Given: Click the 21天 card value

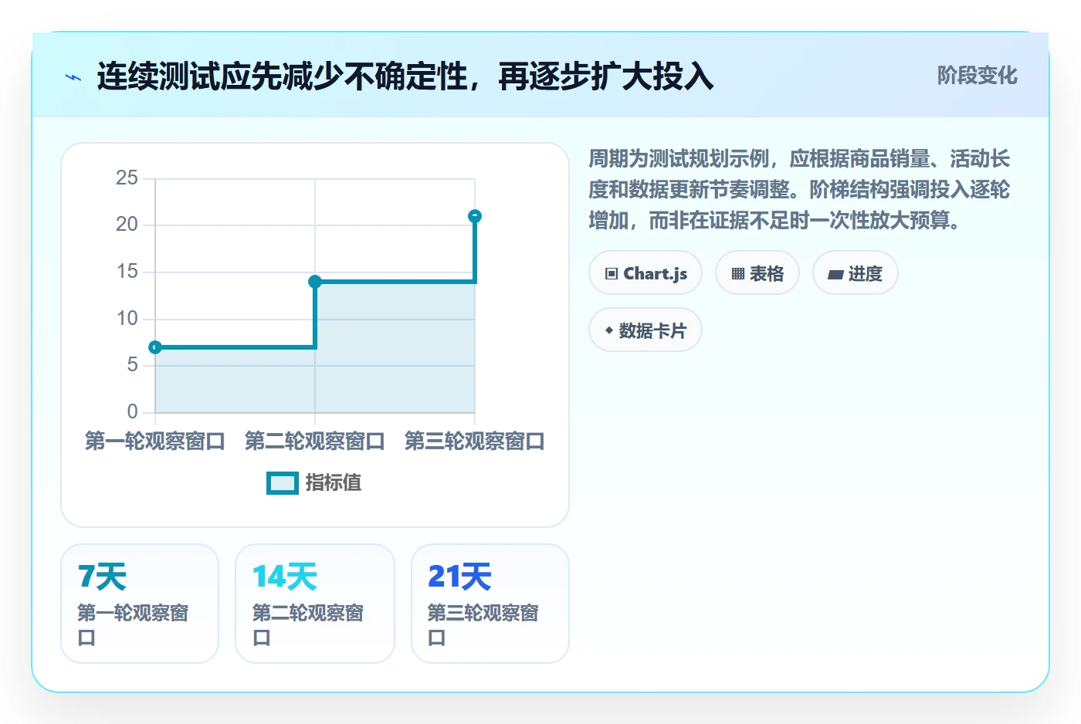Looking at the screenshot, I should coord(459,577).
